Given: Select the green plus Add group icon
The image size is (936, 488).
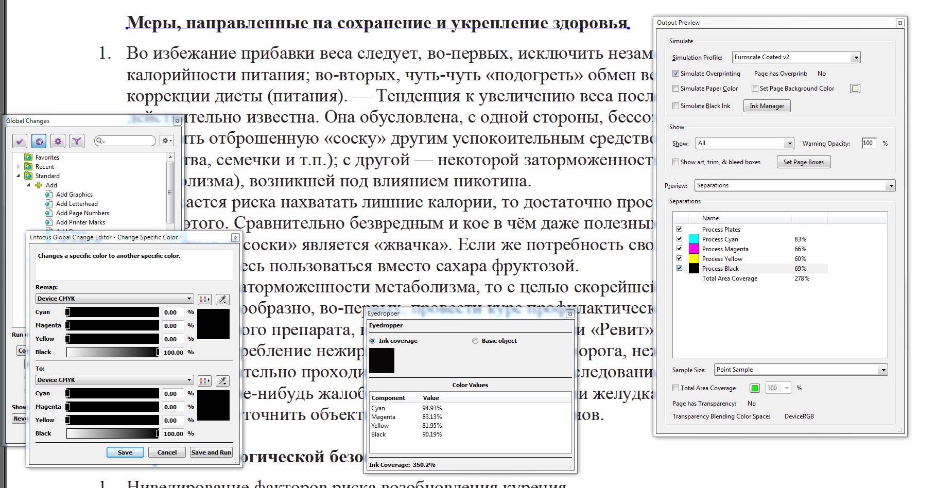Looking at the screenshot, I should 39,185.
